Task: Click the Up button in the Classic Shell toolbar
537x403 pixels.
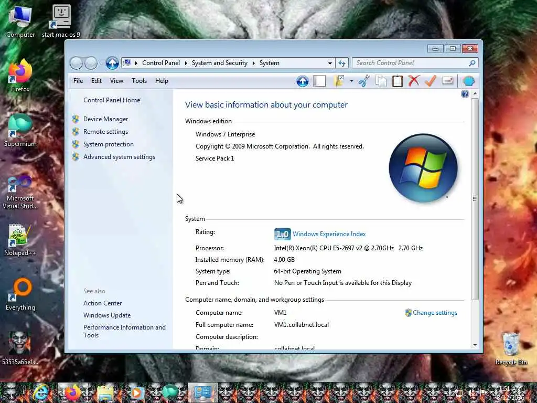Action: 303,81
